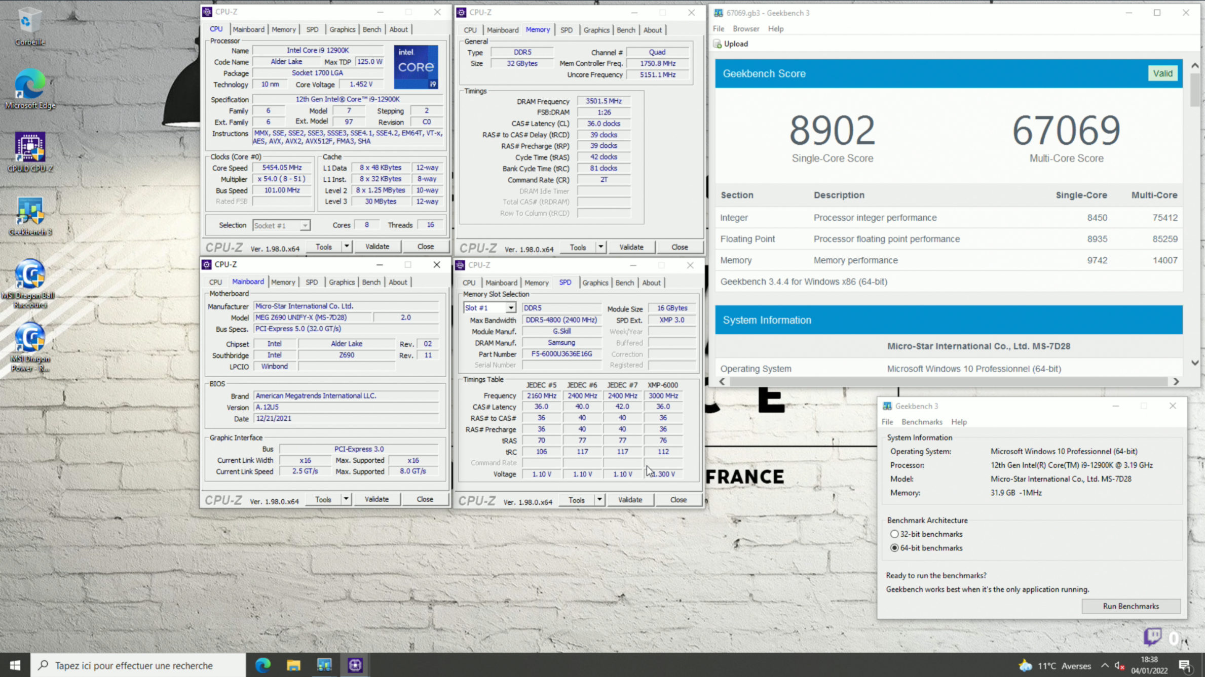Click the horizontal scrollbar in Geekbench results
The width and height of the screenshot is (1205, 677).
click(948, 381)
